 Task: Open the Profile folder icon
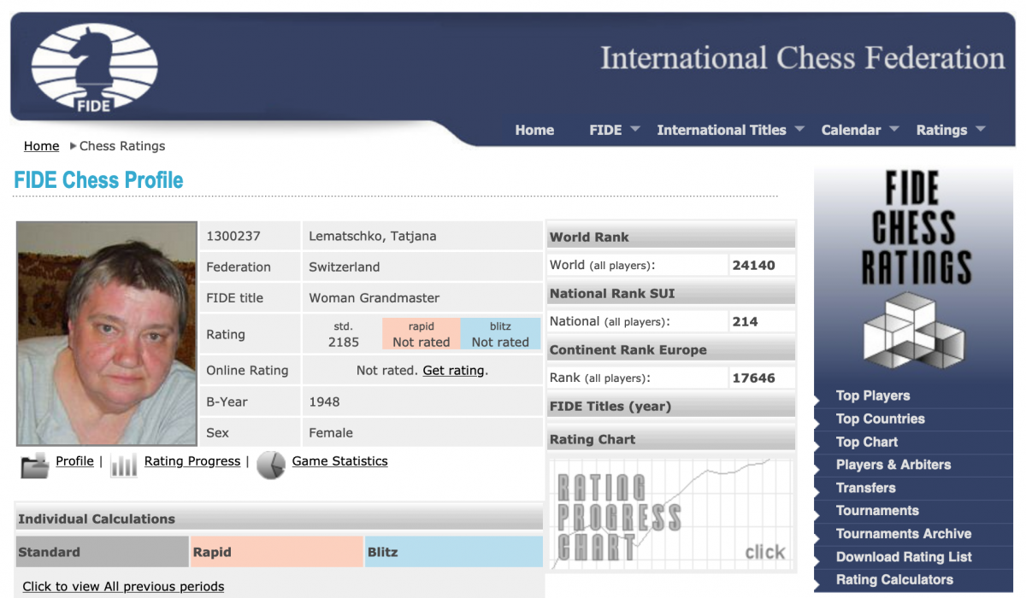[34, 465]
